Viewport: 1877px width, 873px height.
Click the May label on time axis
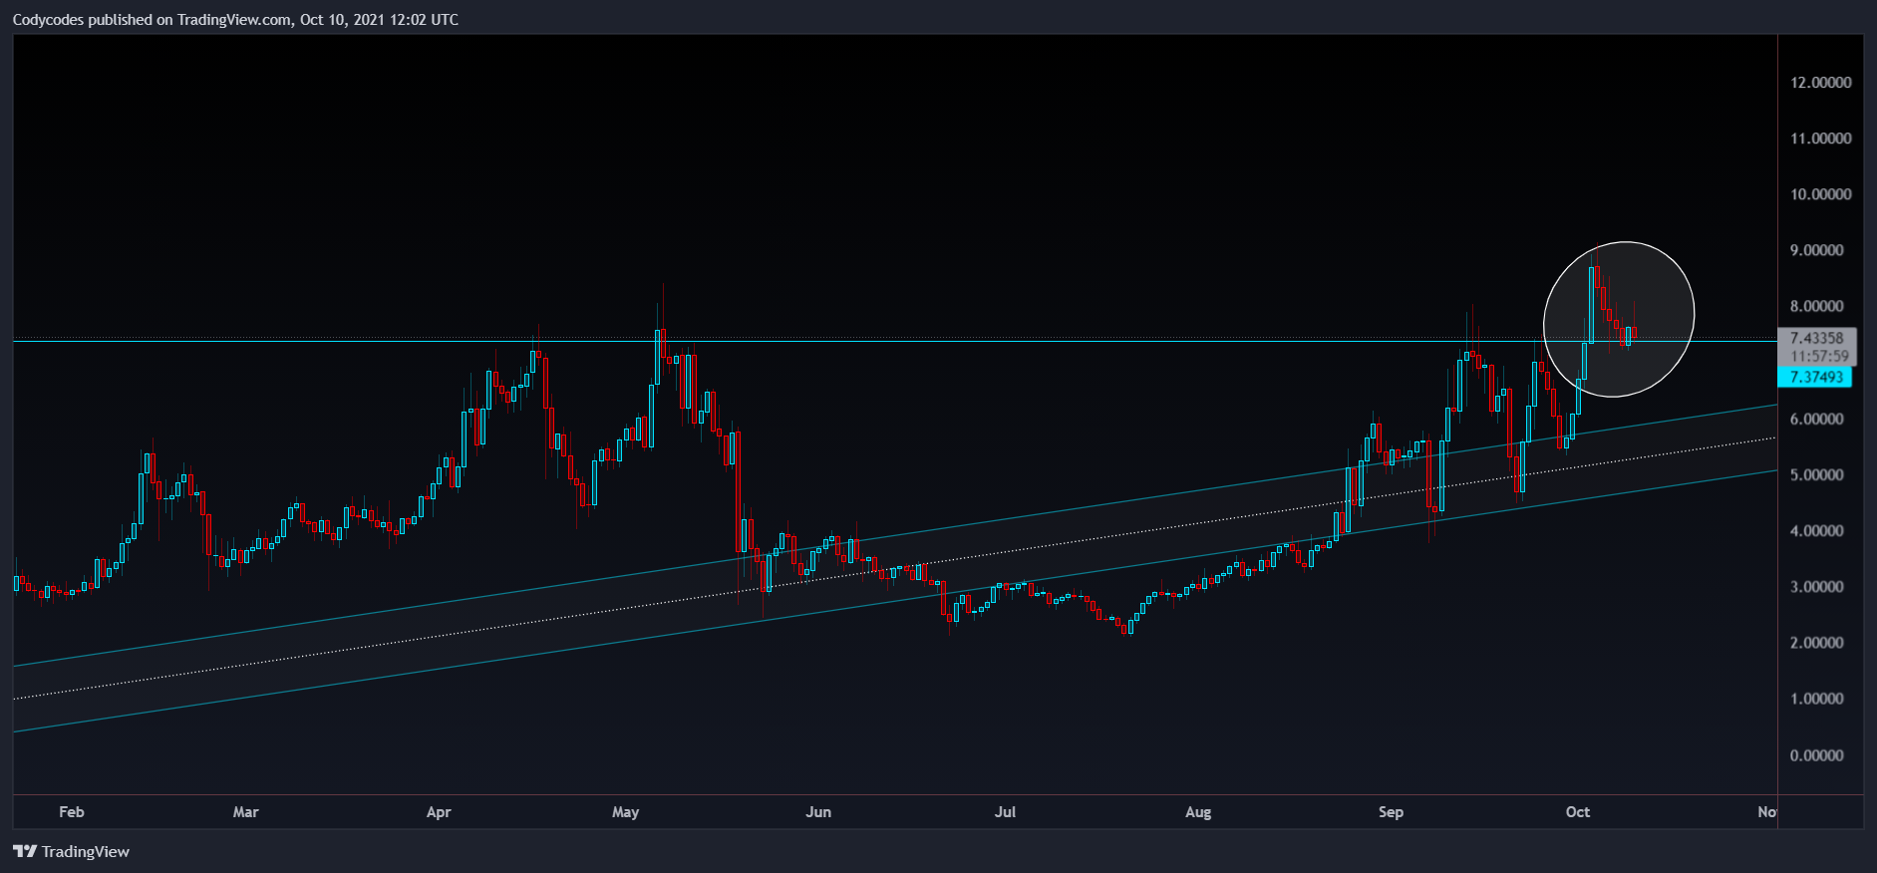[626, 811]
